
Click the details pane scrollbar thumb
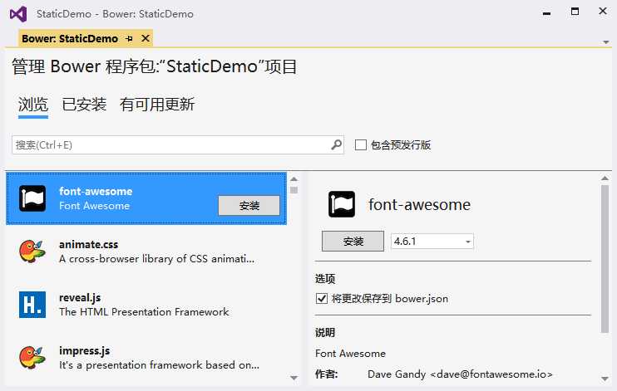[x=605, y=258]
